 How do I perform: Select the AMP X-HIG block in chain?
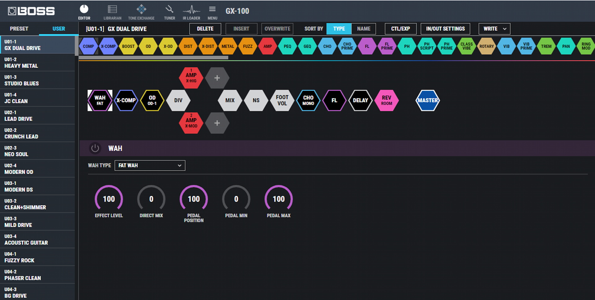click(x=191, y=78)
